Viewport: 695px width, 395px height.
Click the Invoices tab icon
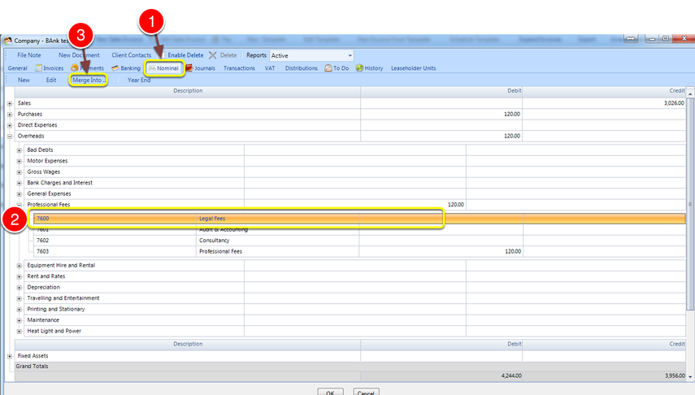[x=38, y=68]
